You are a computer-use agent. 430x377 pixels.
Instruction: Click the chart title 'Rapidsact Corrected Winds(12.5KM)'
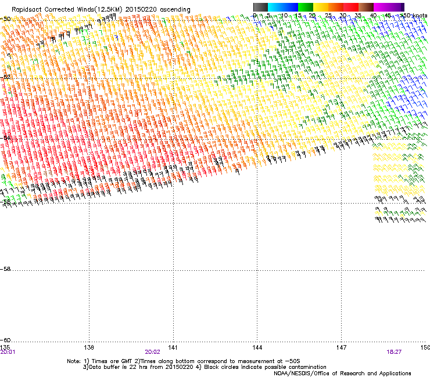coord(67,9)
